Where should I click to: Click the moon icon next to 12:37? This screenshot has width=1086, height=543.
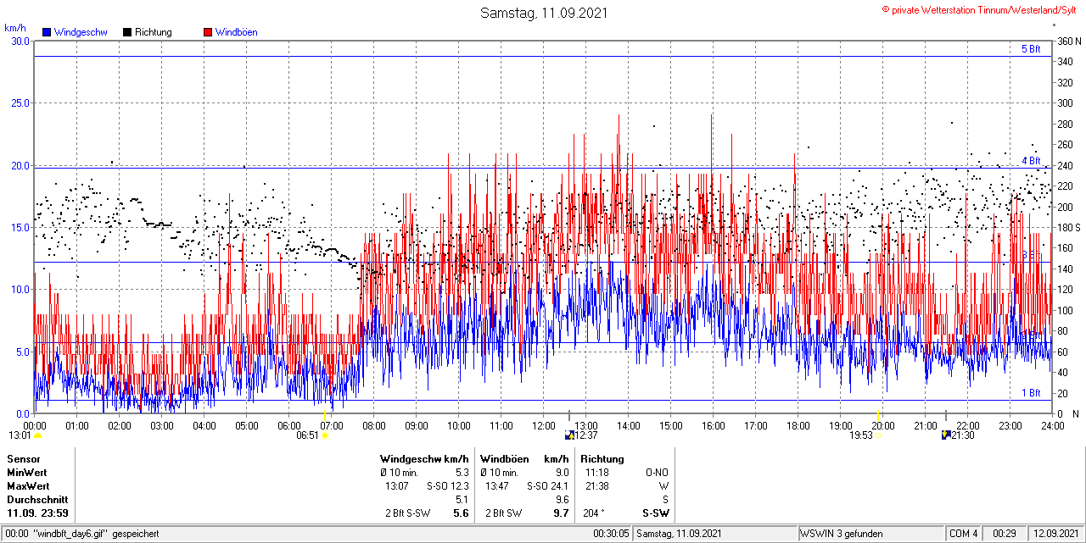pos(569,435)
